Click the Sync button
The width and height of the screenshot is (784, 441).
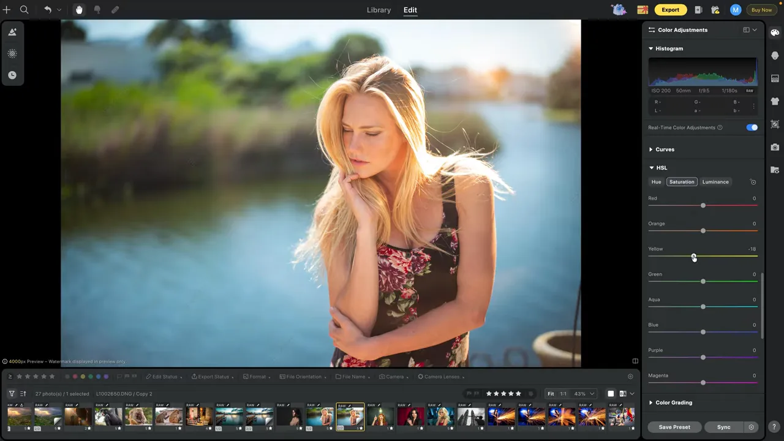pos(724,427)
